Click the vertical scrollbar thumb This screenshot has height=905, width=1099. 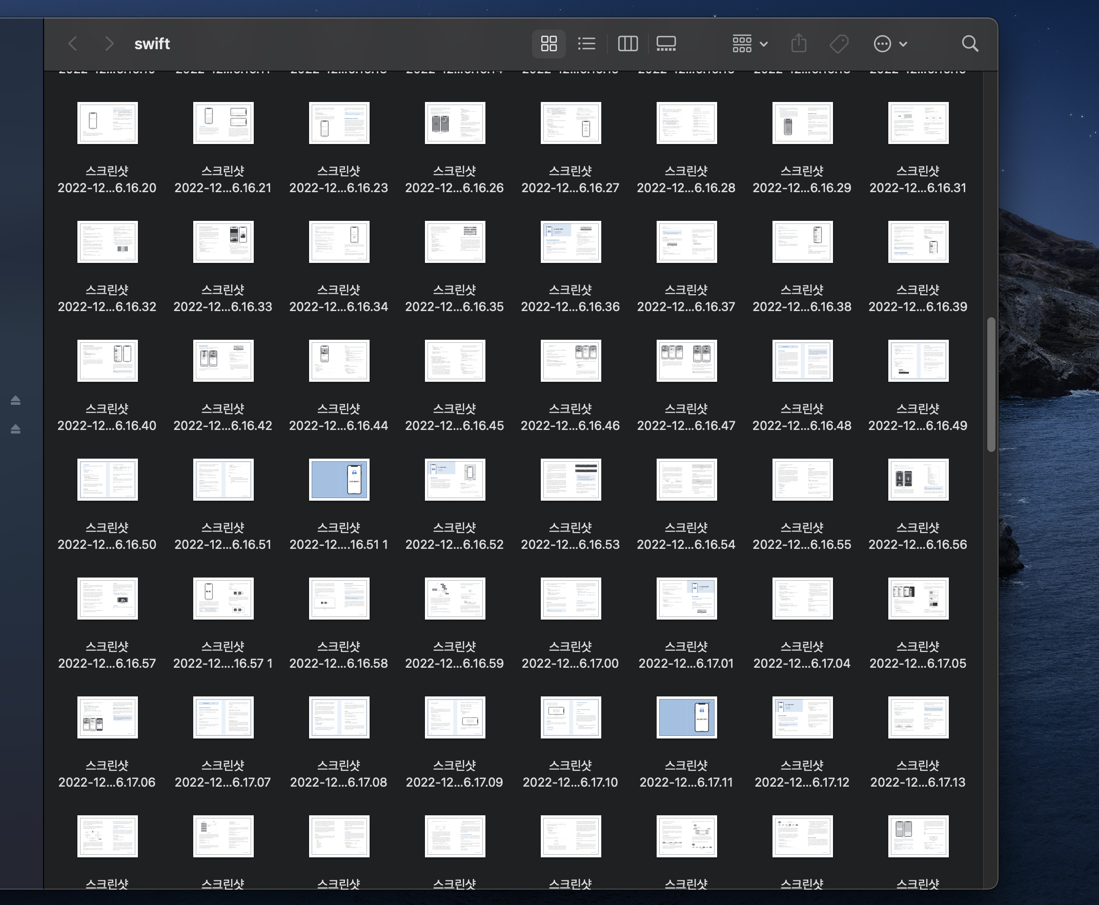click(x=990, y=385)
